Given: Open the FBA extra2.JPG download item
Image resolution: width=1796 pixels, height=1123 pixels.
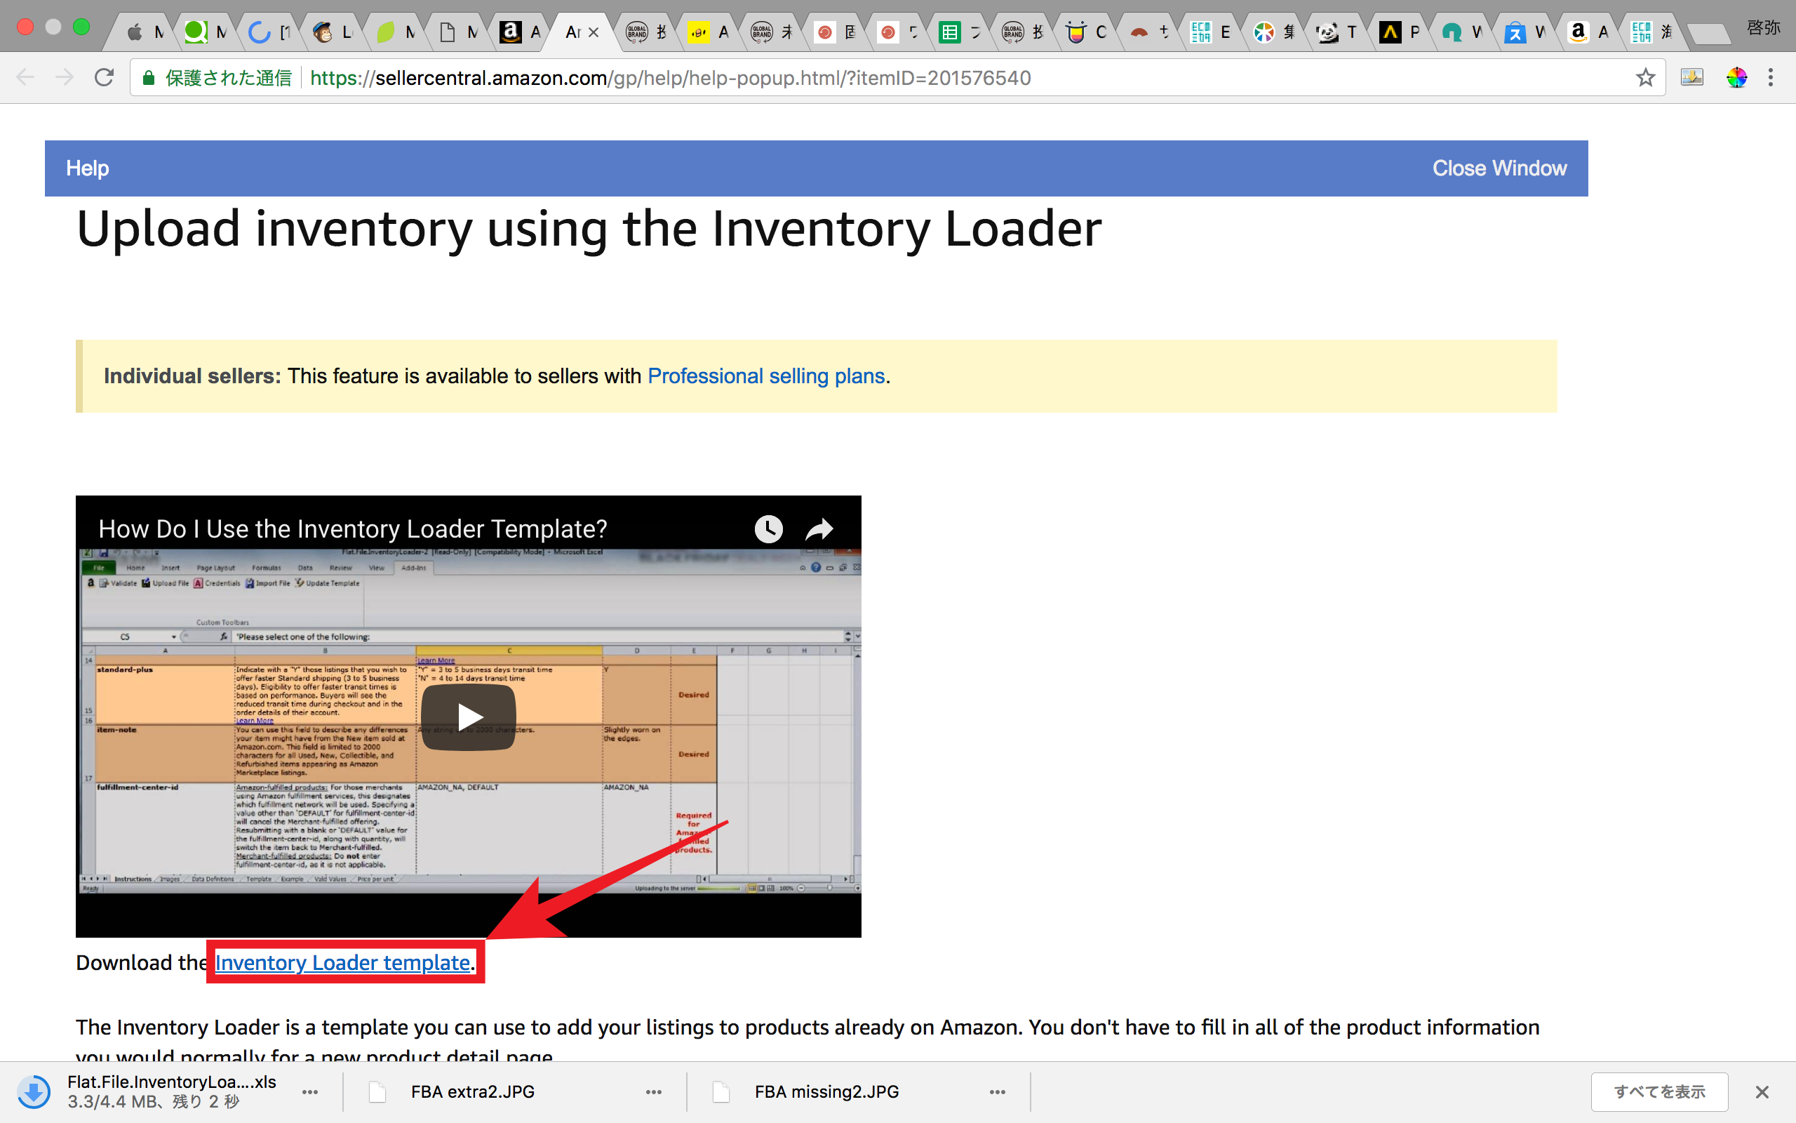Looking at the screenshot, I should 473,1091.
